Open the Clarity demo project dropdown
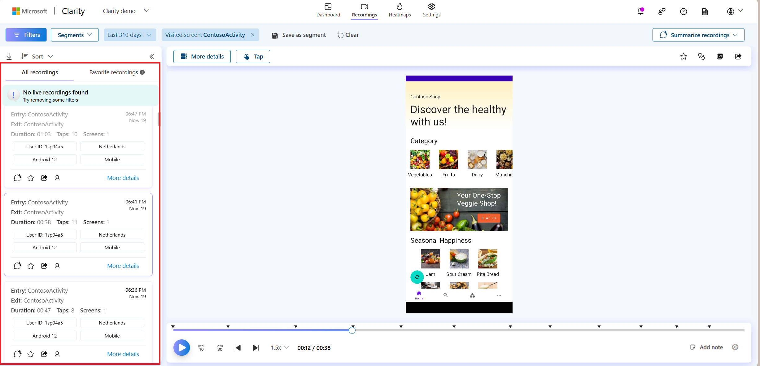Screen dimensions: 760x366 (126, 11)
